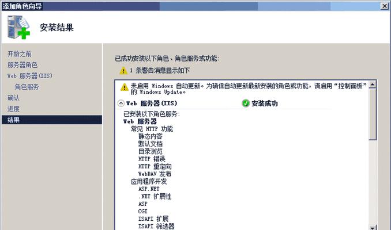This screenshot has height=230, width=391.
Task: Select highlighted 结果 step in sidebar
Action: point(52,120)
